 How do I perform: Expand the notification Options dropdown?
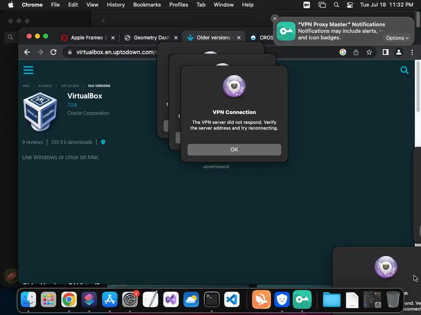point(397,38)
